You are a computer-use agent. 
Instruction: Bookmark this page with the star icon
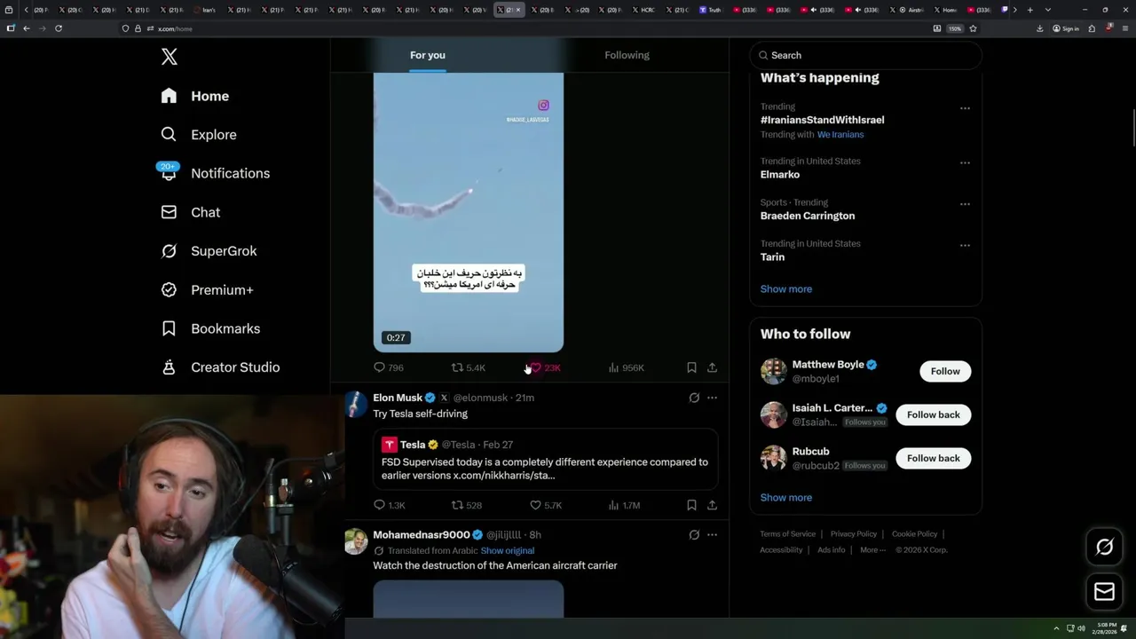coord(973,28)
